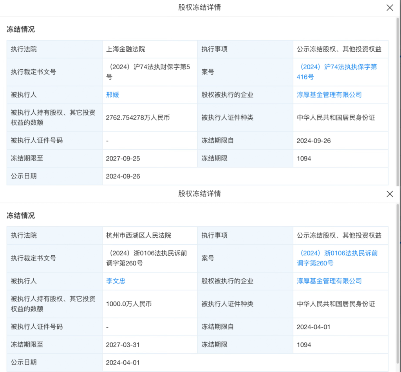Select freeze end date 2027-09-25
The image size is (401, 372).
(123, 159)
